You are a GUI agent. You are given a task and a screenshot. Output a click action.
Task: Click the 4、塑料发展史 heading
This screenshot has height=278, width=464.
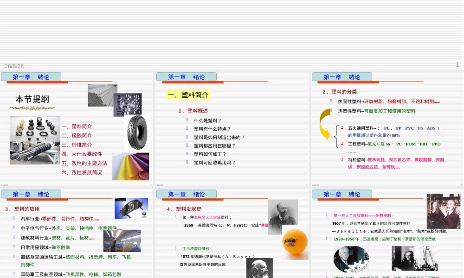184,209
